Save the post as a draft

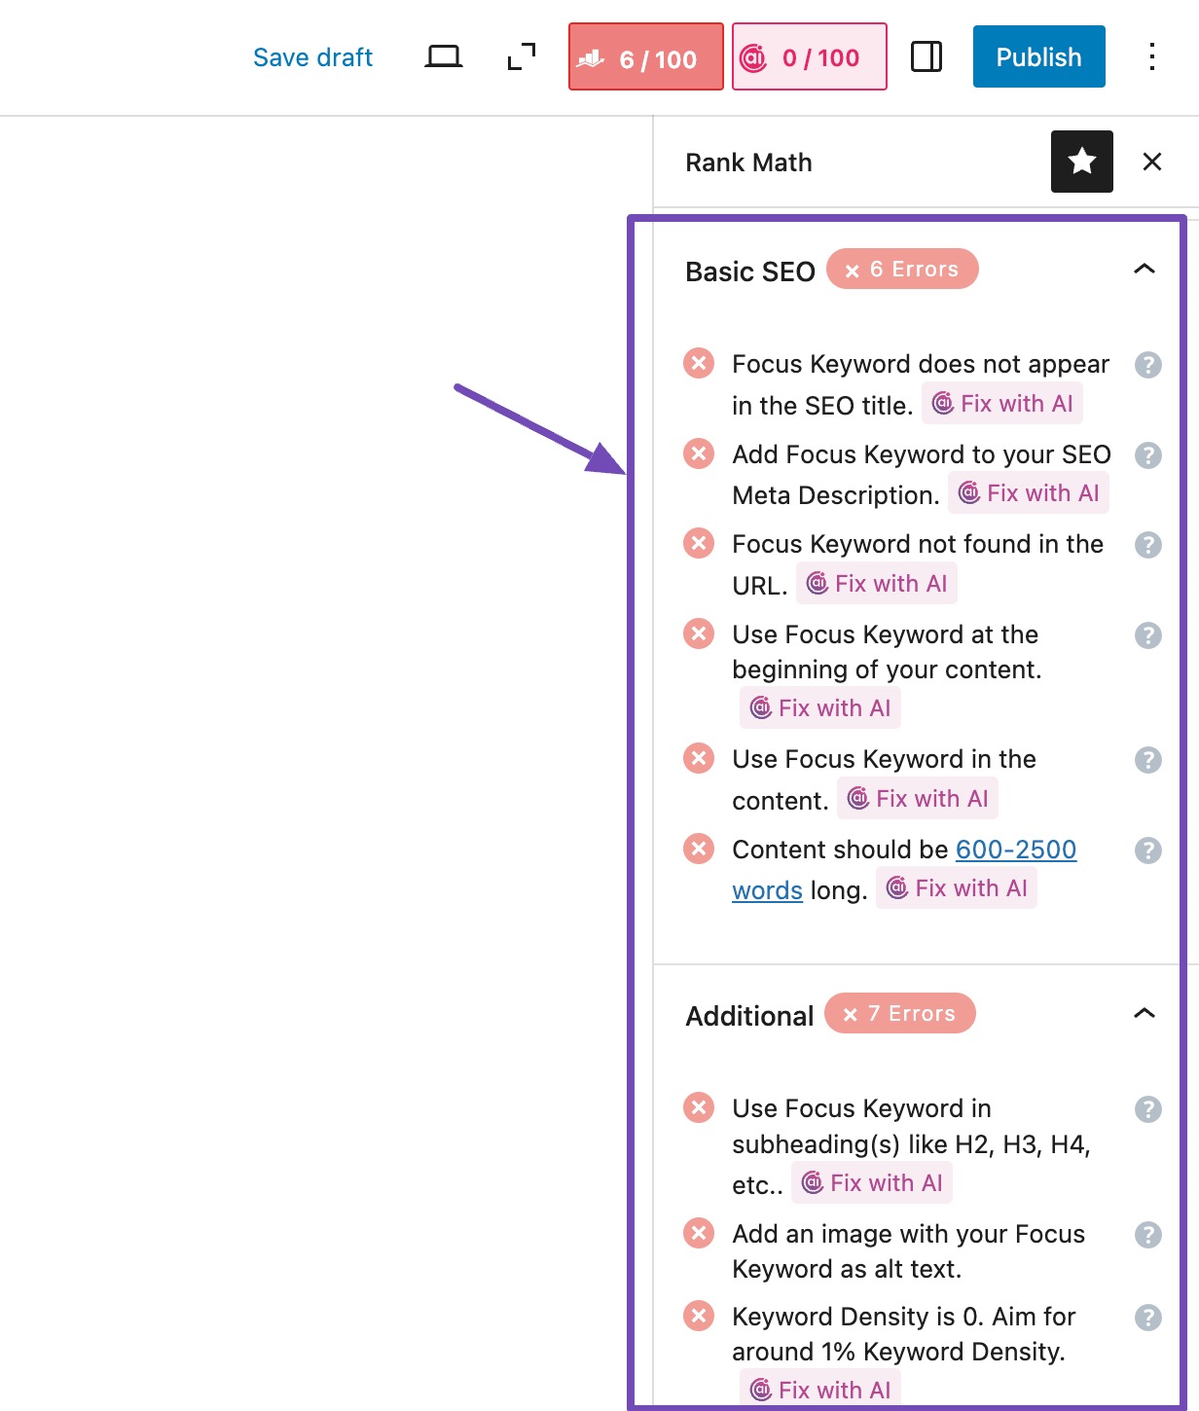tap(312, 56)
